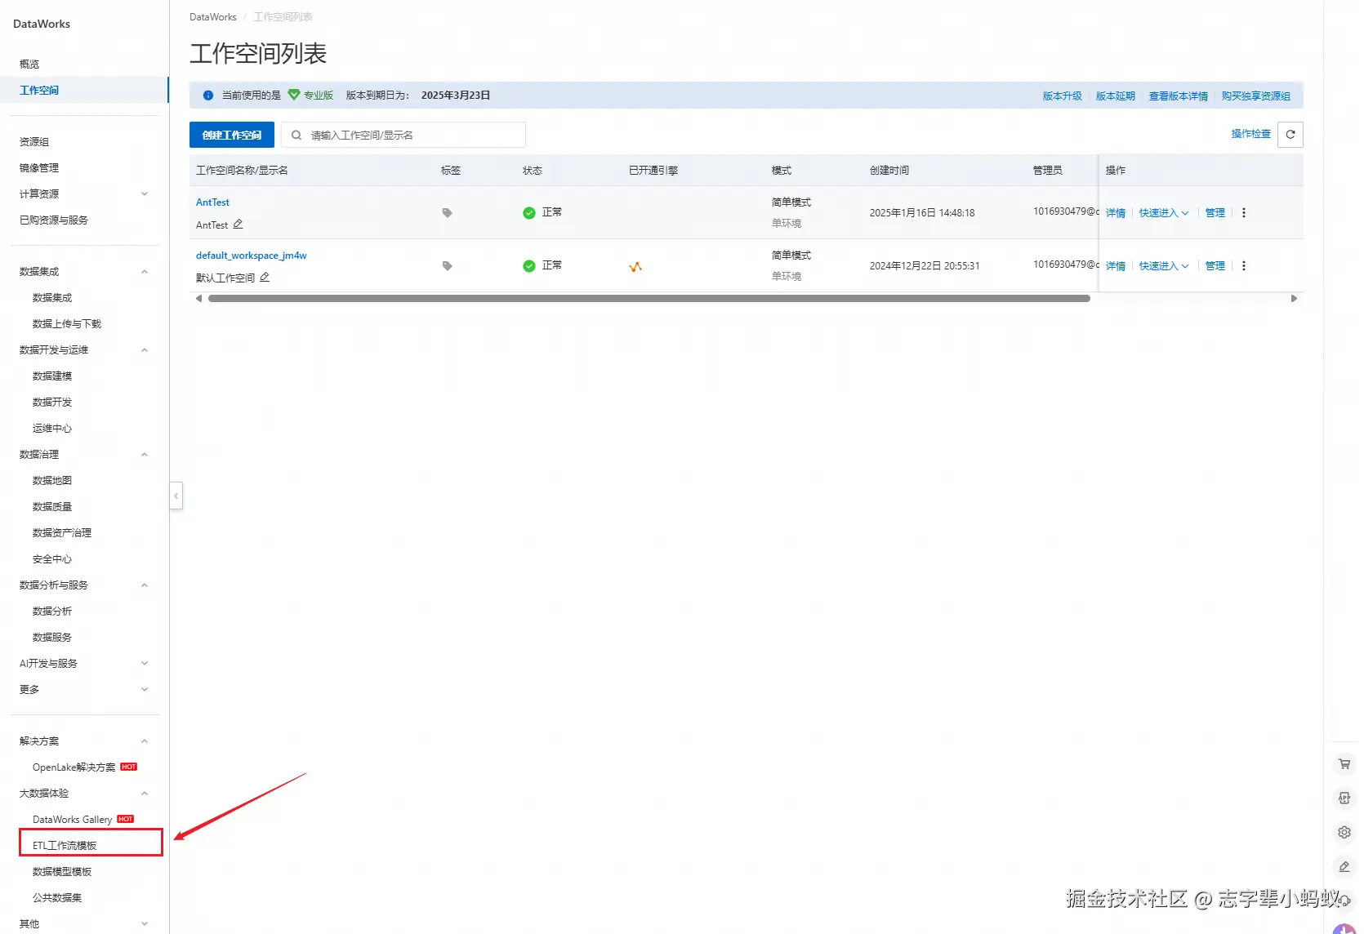Open 数据质量 in the sidebar
This screenshot has width=1364, height=934.
pos(52,506)
